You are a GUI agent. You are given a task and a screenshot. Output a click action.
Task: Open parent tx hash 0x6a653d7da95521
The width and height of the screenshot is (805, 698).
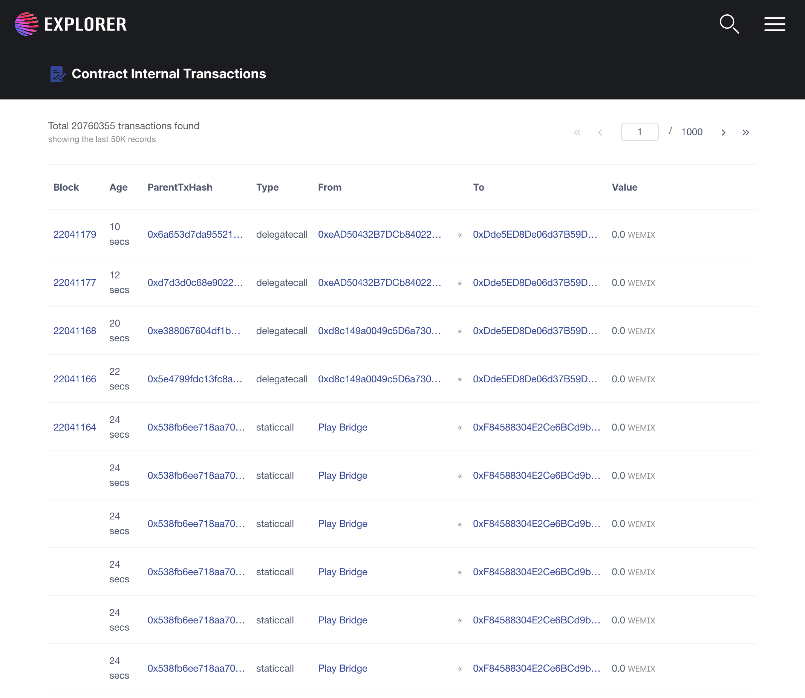pyautogui.click(x=195, y=234)
